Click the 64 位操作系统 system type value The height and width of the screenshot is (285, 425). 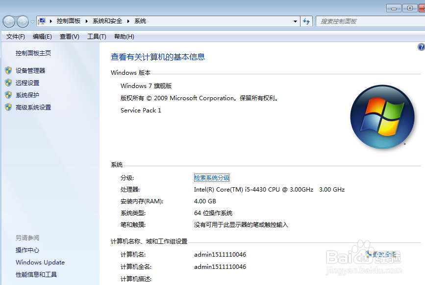click(x=213, y=213)
